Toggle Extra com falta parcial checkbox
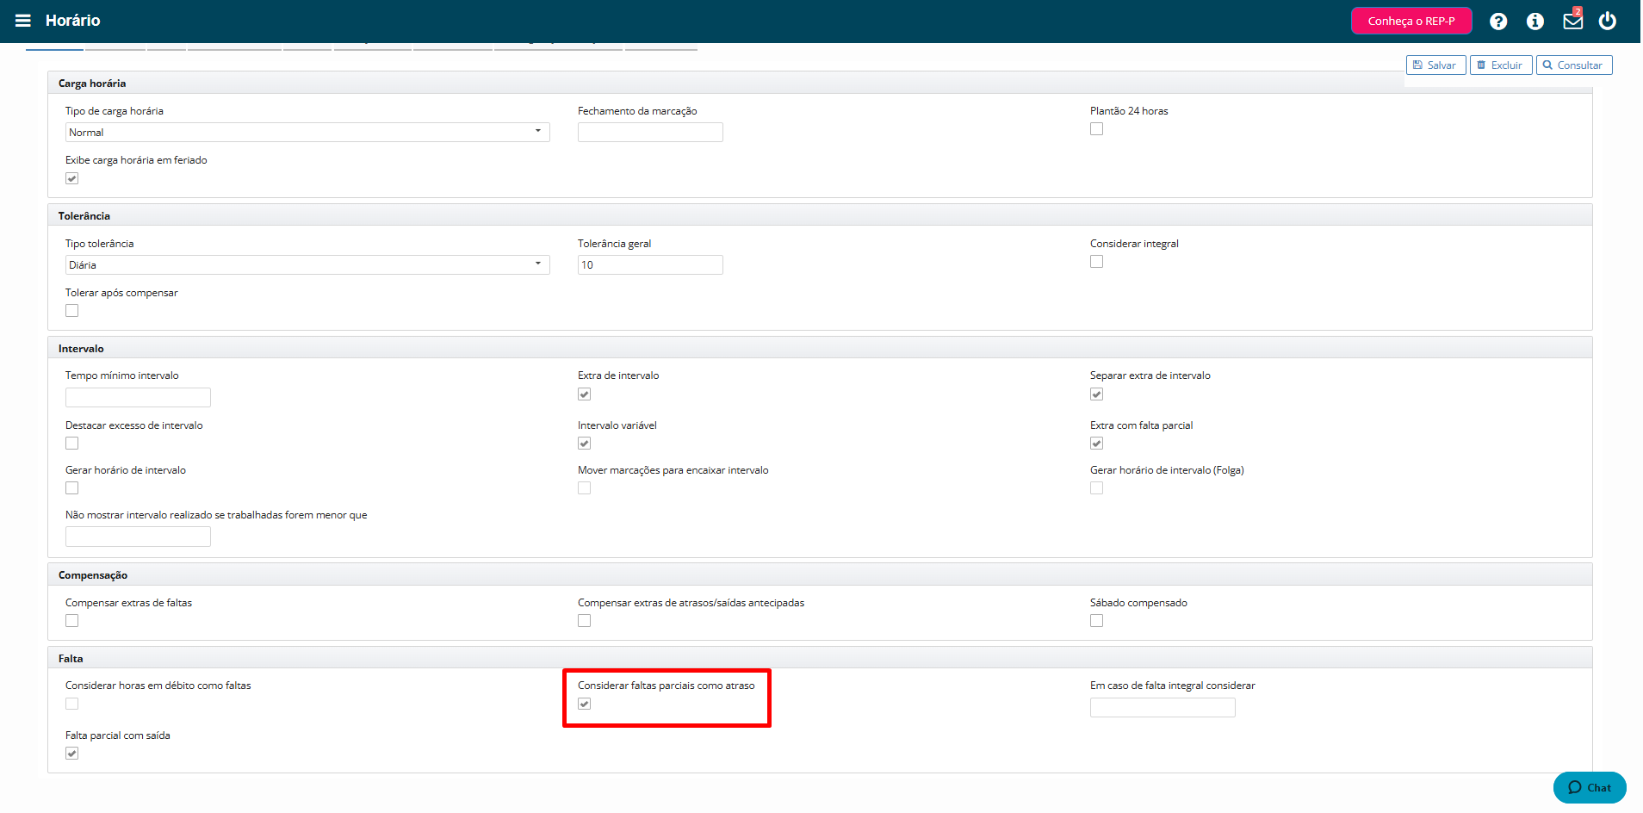Viewport: 1643px width, 813px height. tap(1096, 444)
